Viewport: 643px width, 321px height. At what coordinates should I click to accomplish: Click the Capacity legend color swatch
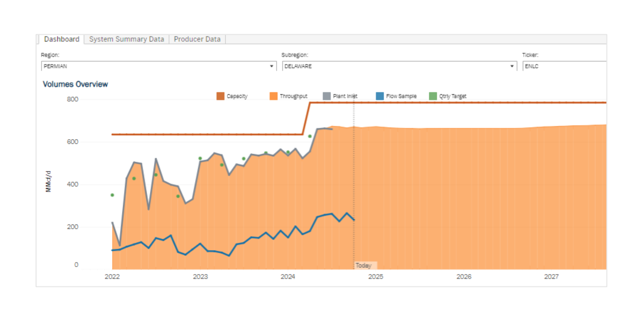pyautogui.click(x=220, y=96)
